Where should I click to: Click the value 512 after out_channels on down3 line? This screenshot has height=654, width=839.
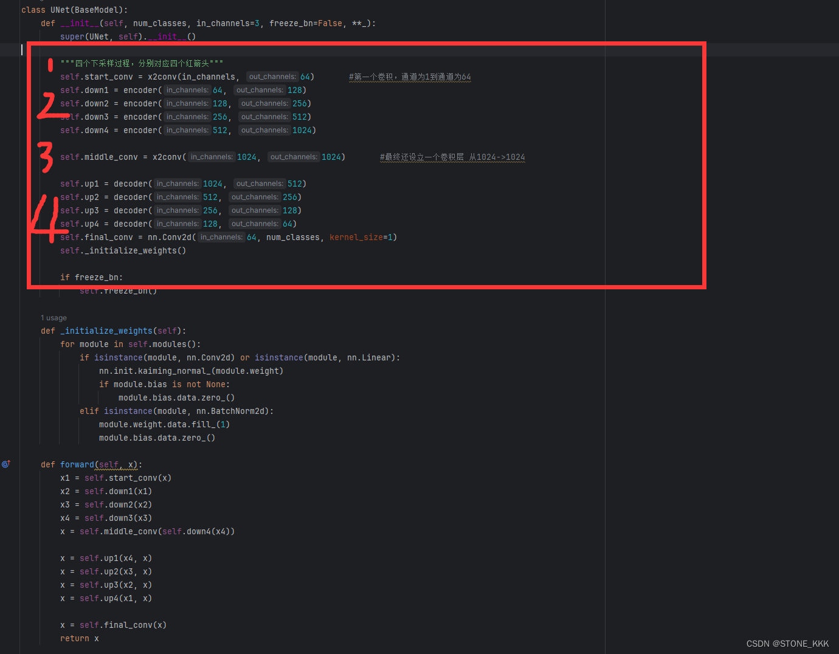click(300, 117)
